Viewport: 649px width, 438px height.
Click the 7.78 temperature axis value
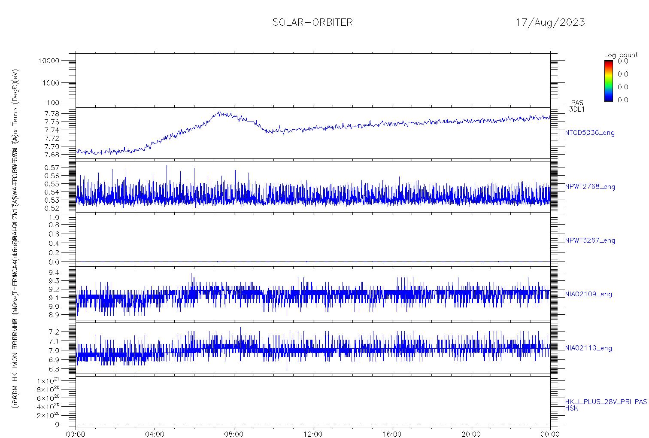[52, 114]
